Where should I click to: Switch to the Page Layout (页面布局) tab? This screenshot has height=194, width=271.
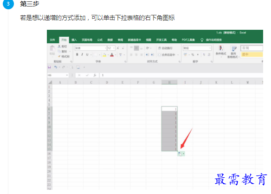tap(87, 40)
